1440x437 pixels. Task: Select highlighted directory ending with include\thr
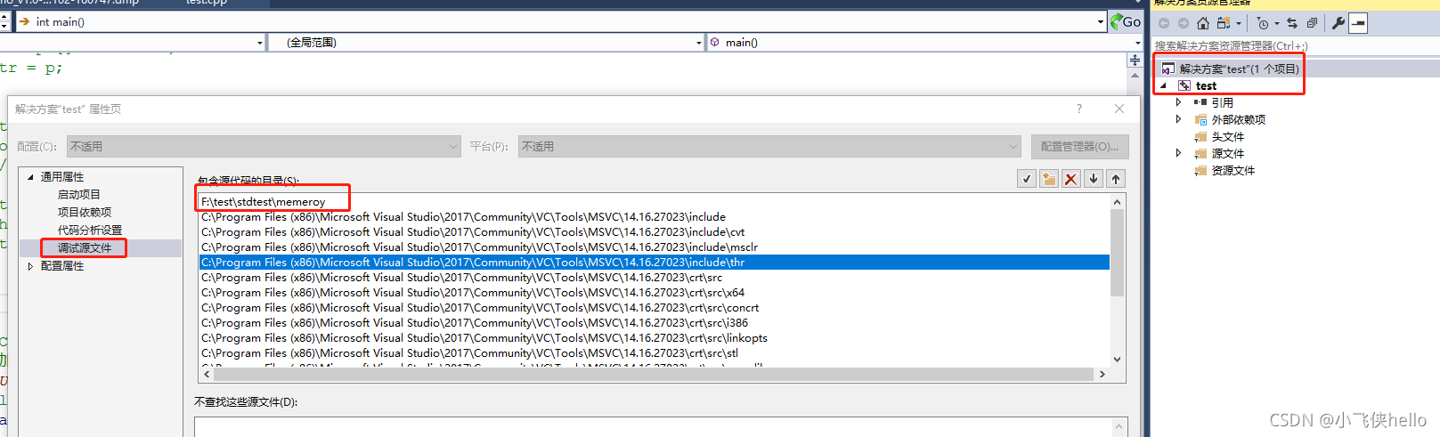point(655,262)
